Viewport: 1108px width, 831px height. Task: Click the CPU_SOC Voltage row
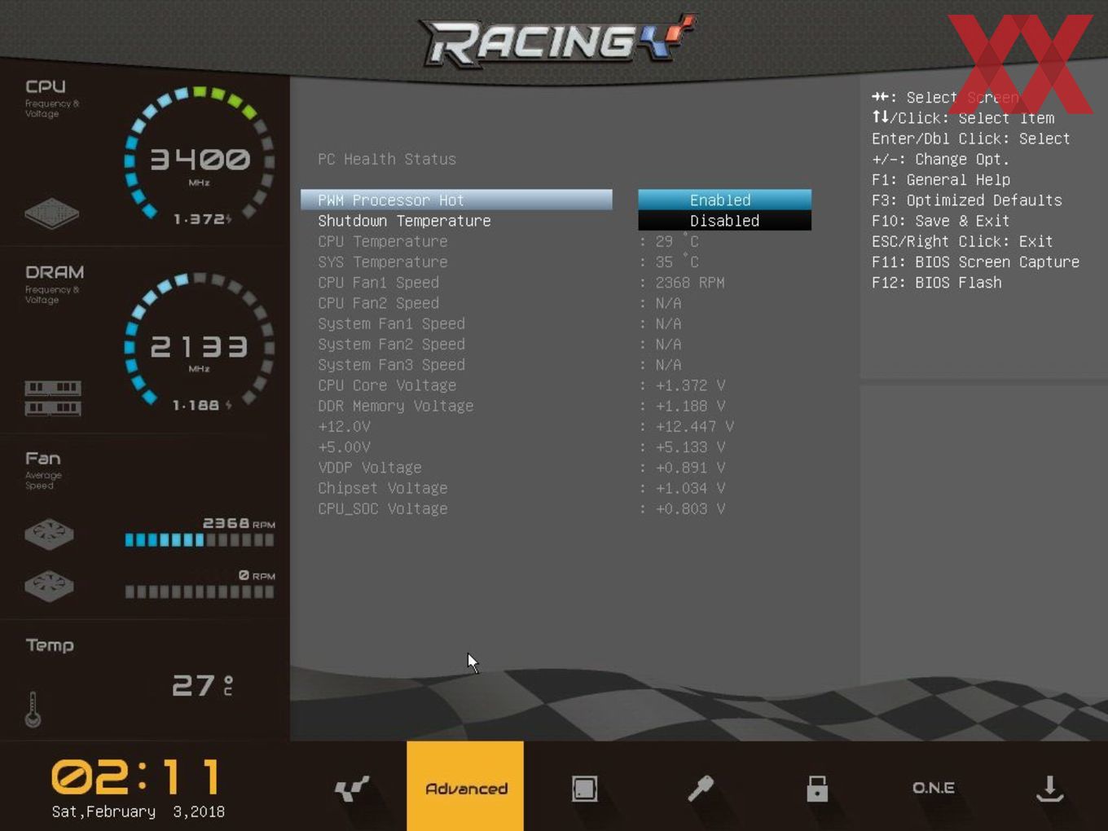tap(521, 508)
